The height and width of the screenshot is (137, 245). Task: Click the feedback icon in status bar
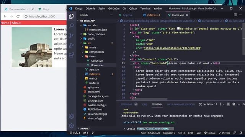pyautogui.click(x=235, y=133)
